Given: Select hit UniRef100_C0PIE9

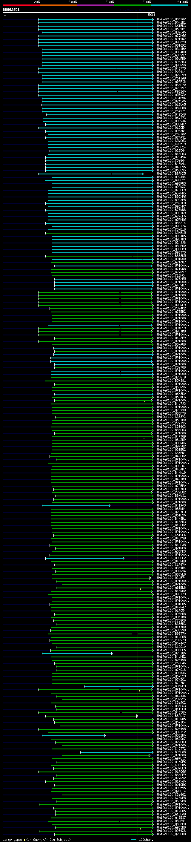Looking at the screenshot, I should (x=171, y=203).
